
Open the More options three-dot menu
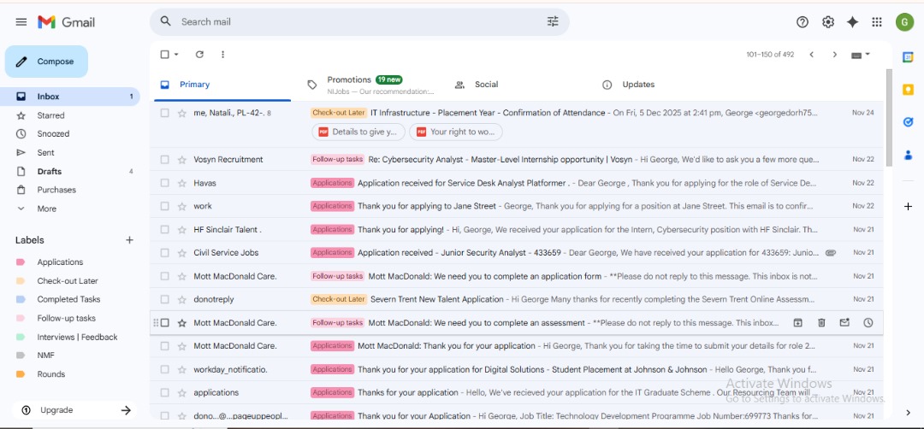point(222,54)
